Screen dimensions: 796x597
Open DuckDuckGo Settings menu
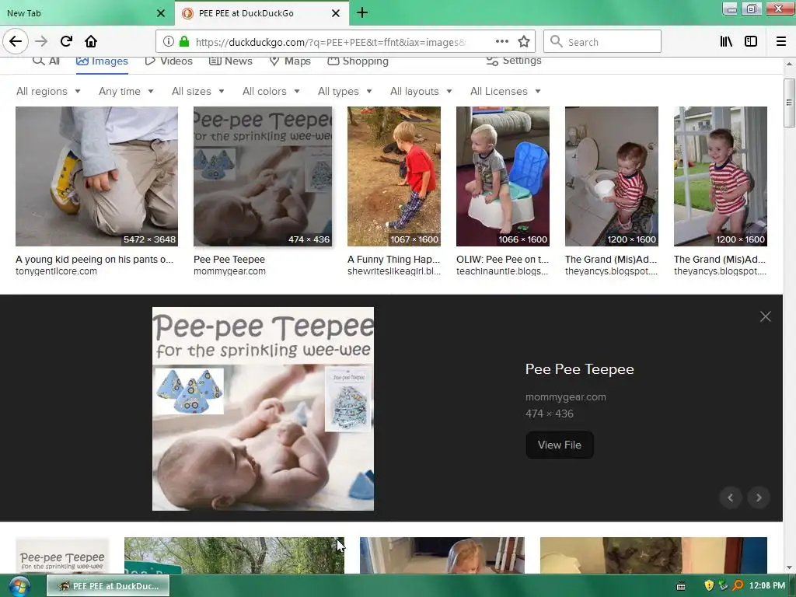[514, 61]
